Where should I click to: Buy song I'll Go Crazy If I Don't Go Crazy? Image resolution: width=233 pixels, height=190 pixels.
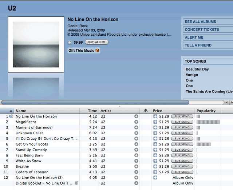(182, 139)
